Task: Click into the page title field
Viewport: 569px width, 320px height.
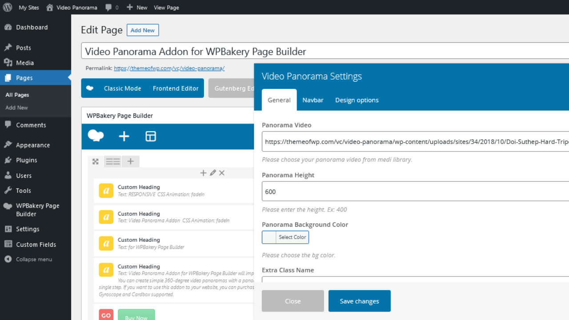Action: (x=325, y=51)
